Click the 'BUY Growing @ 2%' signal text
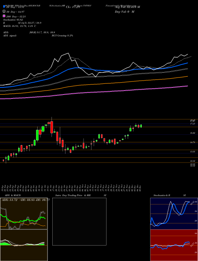The image size is (198, 261). (x=62, y=36)
